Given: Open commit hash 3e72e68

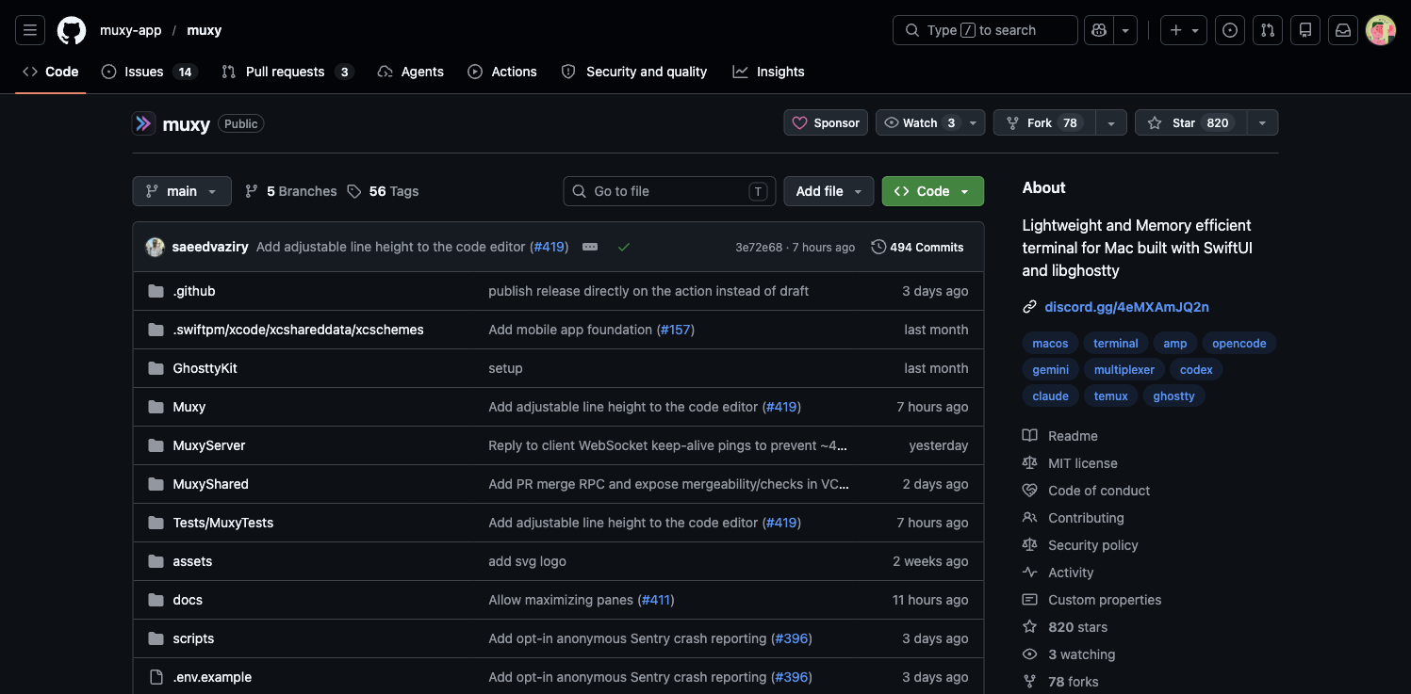Looking at the screenshot, I should click(x=759, y=248).
